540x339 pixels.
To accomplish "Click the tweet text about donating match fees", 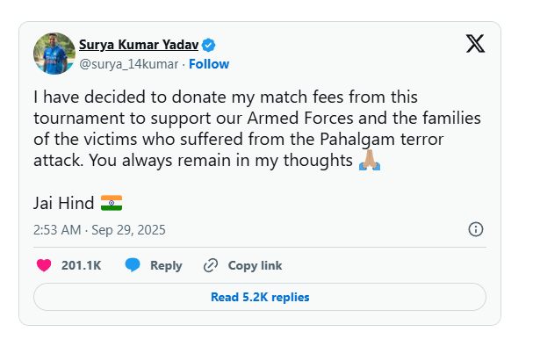I will click(257, 128).
